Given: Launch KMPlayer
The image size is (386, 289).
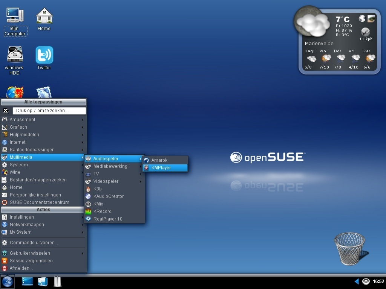Looking at the screenshot, I should (165, 168).
